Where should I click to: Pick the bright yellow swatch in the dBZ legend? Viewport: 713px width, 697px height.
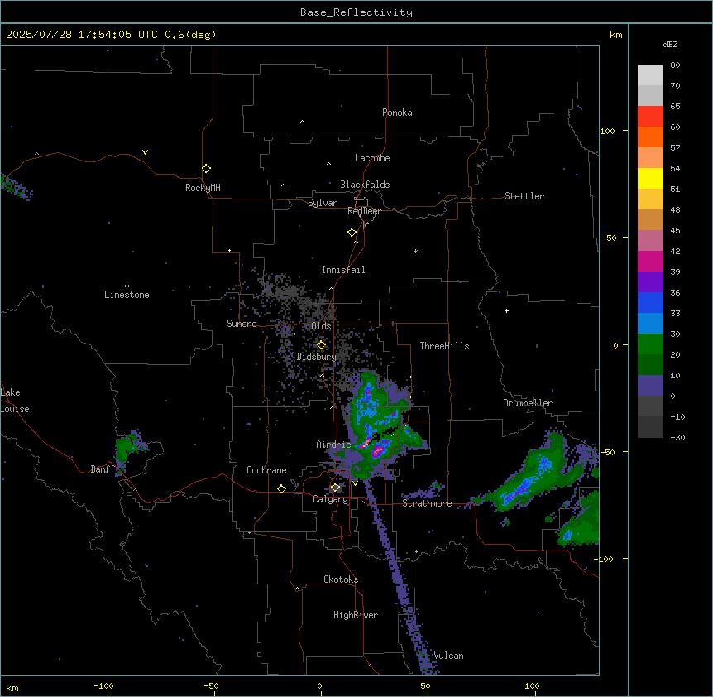650,178
